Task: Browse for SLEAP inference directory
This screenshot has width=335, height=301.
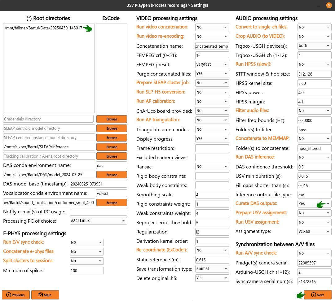Action: click(112, 147)
